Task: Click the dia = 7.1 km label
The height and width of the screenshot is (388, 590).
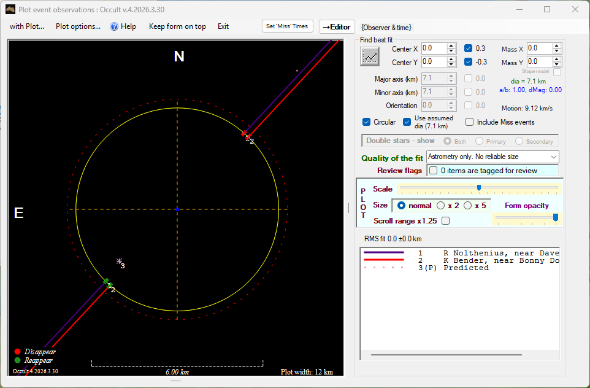Action: 528,81
